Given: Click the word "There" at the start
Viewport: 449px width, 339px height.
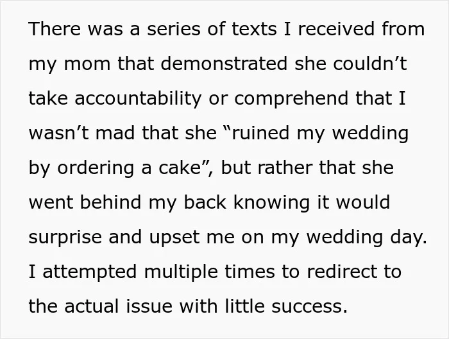Looking at the screenshot, I should pos(55,29).
